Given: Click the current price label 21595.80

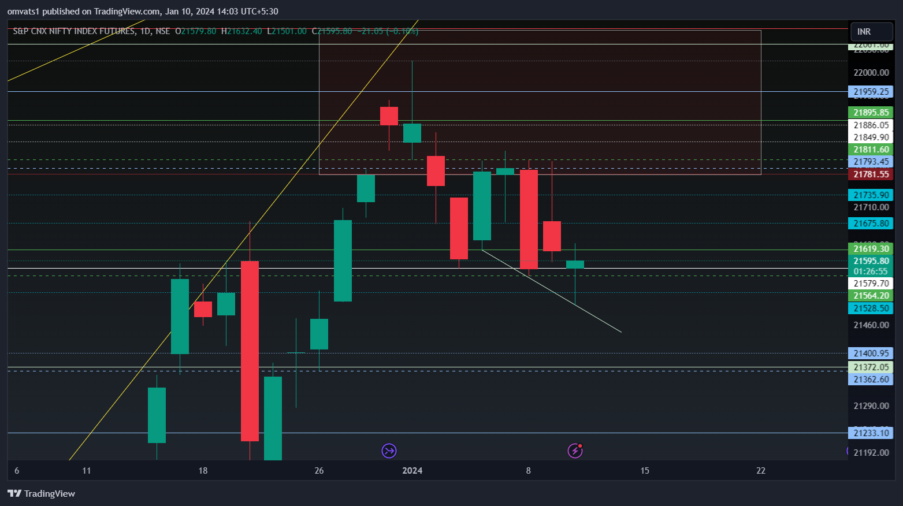Looking at the screenshot, I should (x=871, y=261).
